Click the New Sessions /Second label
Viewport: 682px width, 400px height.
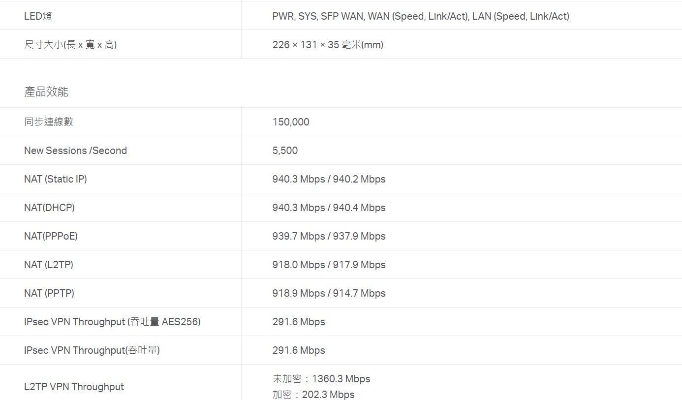pos(75,151)
